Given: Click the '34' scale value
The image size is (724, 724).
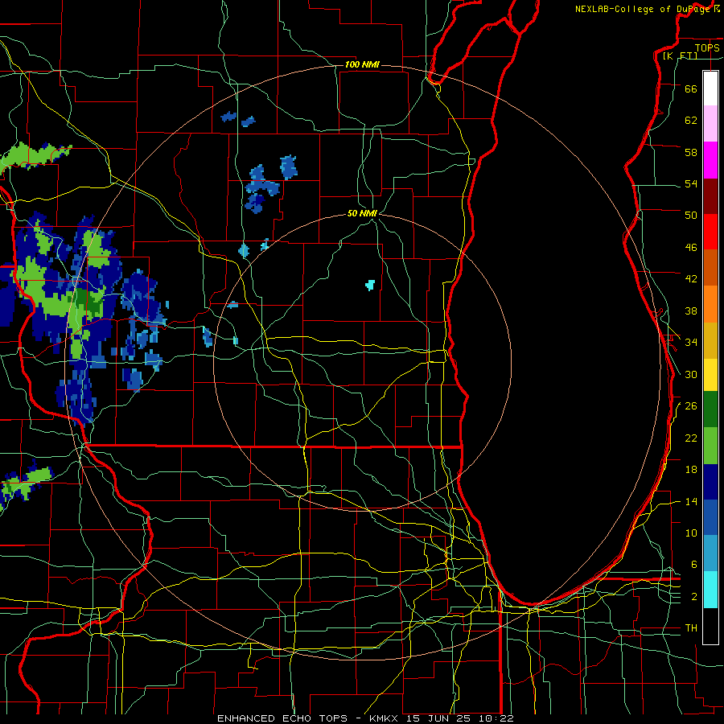Looking at the screenshot, I should tap(691, 342).
